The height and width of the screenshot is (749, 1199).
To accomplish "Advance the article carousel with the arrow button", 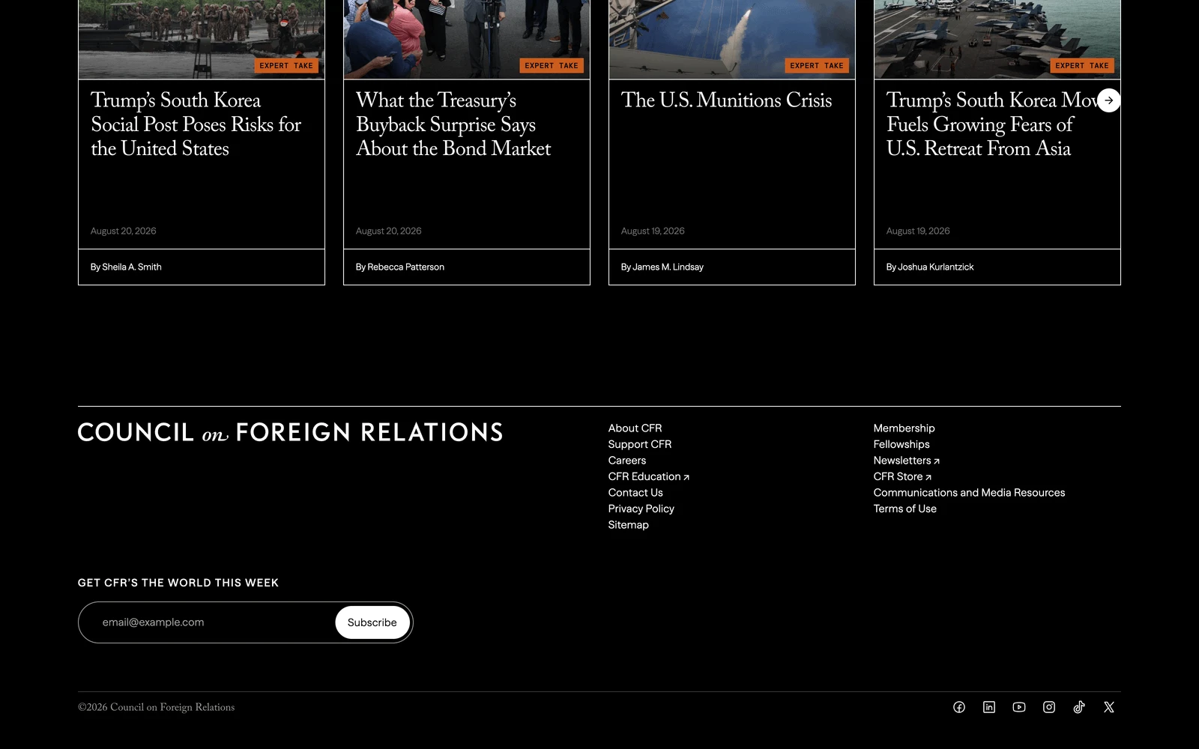I will tap(1109, 100).
